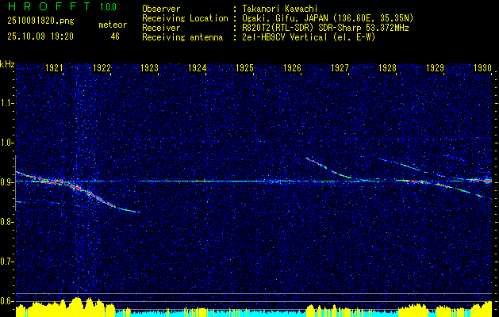Click the version number 1.0.0
Screen dimensions: 499x317
(x=108, y=7)
